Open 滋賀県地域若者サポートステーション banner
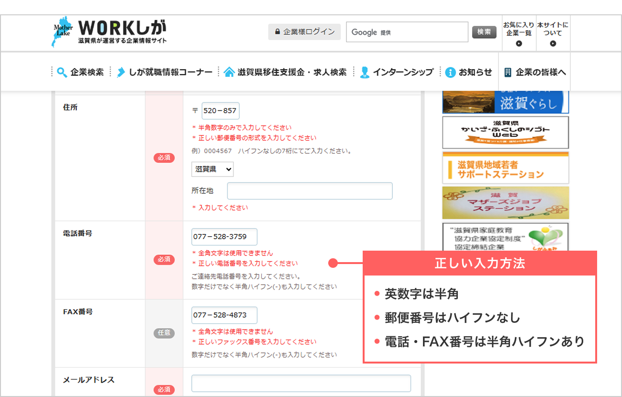 coord(505,168)
